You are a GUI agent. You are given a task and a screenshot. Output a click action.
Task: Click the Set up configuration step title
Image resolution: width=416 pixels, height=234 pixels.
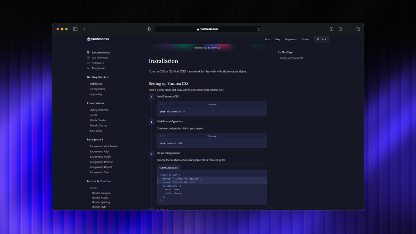coord(168,153)
